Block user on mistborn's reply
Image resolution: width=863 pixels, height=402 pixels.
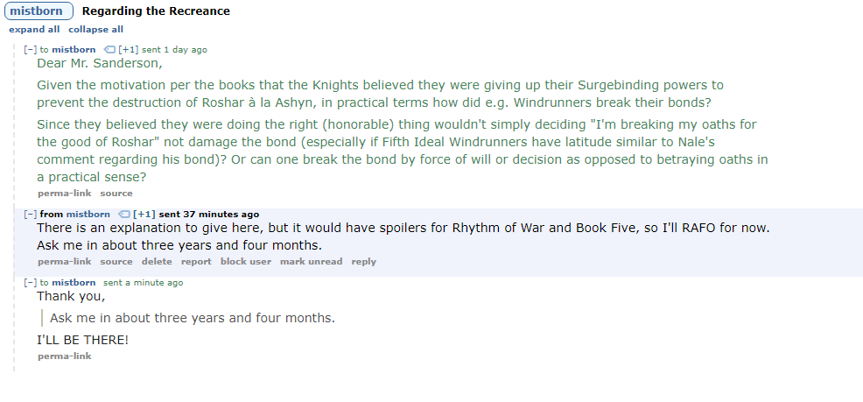click(x=246, y=262)
